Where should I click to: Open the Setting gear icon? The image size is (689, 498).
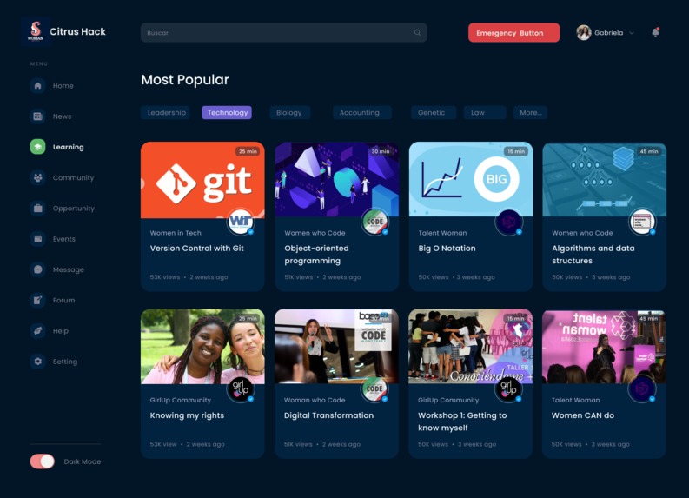37,362
